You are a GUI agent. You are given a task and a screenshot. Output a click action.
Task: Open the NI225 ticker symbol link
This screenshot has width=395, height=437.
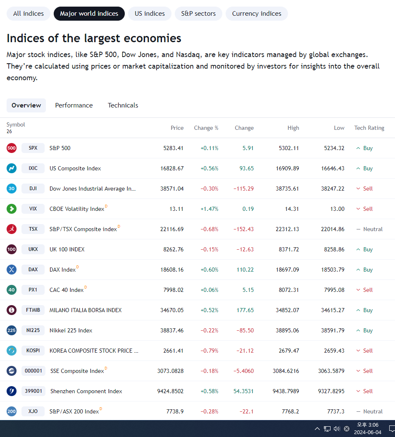pyautogui.click(x=33, y=330)
